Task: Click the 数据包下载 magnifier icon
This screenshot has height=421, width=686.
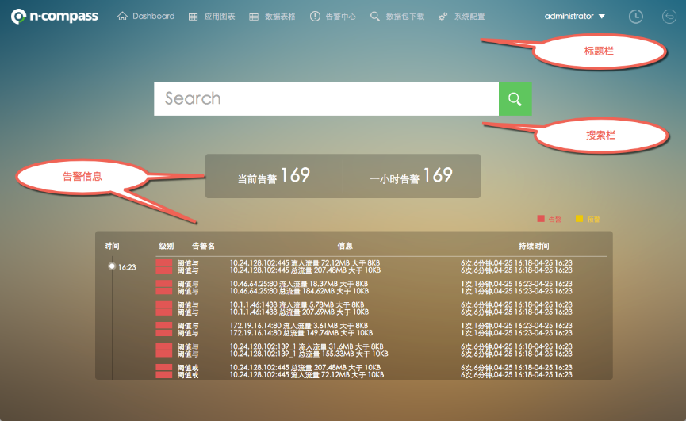Action: 375,17
